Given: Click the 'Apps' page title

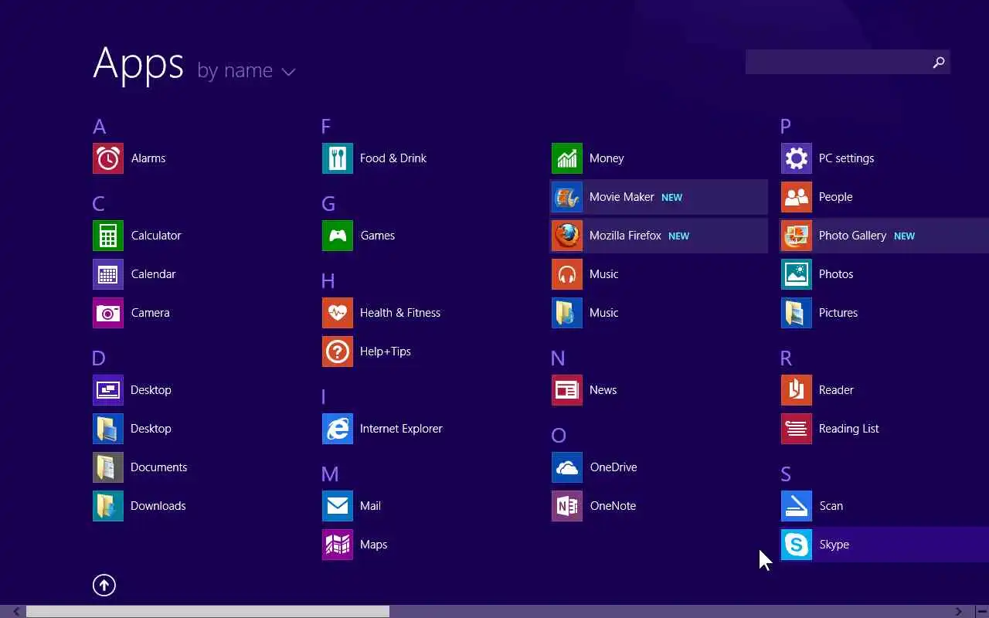Looking at the screenshot, I should click(x=138, y=65).
